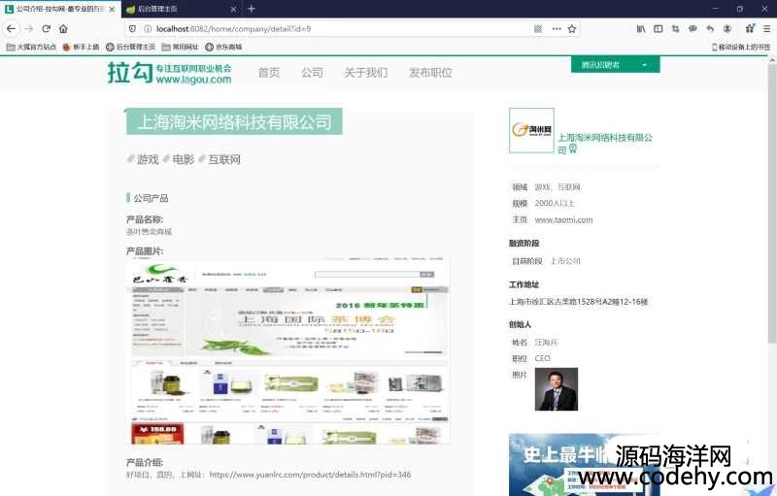This screenshot has height=496, width=777.
Task: Click the 史上最牛 advertisement banner
Action: coord(584,465)
